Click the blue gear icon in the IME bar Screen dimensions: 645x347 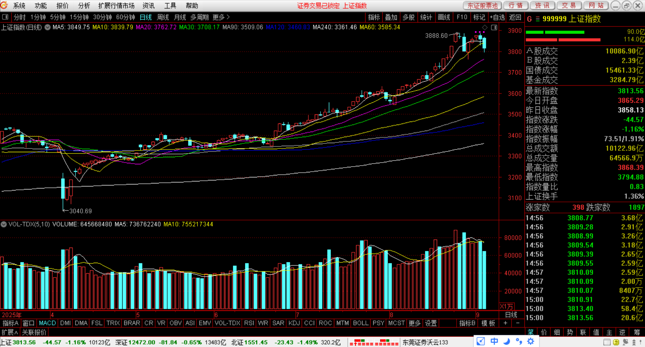coord(531,342)
